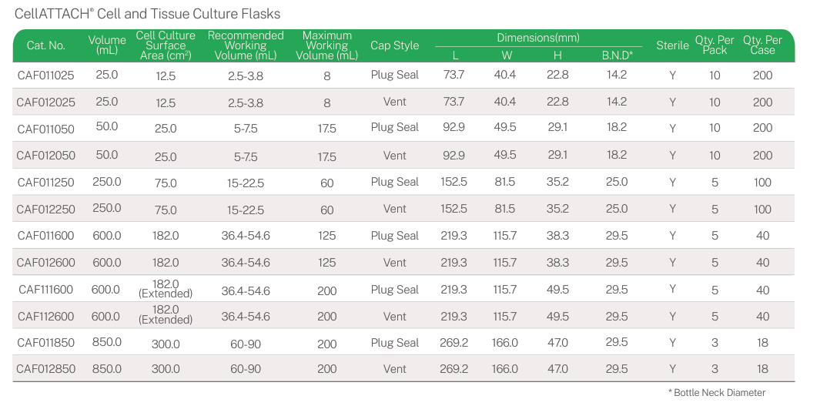Click the CellATTACH table title
The height and width of the screenshot is (406, 820).
click(x=147, y=14)
